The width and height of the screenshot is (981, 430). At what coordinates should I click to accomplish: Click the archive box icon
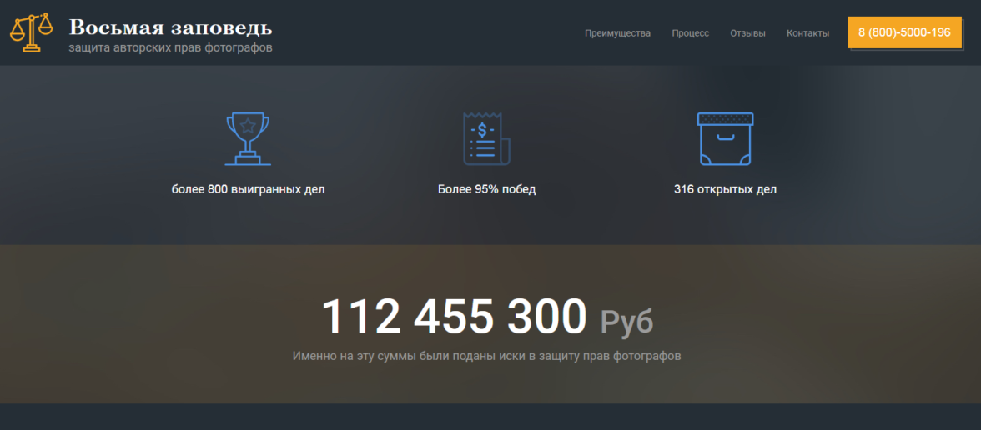click(x=725, y=138)
